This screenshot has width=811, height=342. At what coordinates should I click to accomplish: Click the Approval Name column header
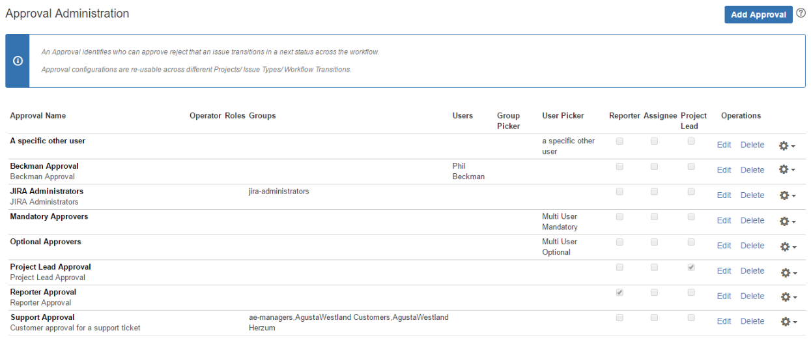click(x=38, y=116)
